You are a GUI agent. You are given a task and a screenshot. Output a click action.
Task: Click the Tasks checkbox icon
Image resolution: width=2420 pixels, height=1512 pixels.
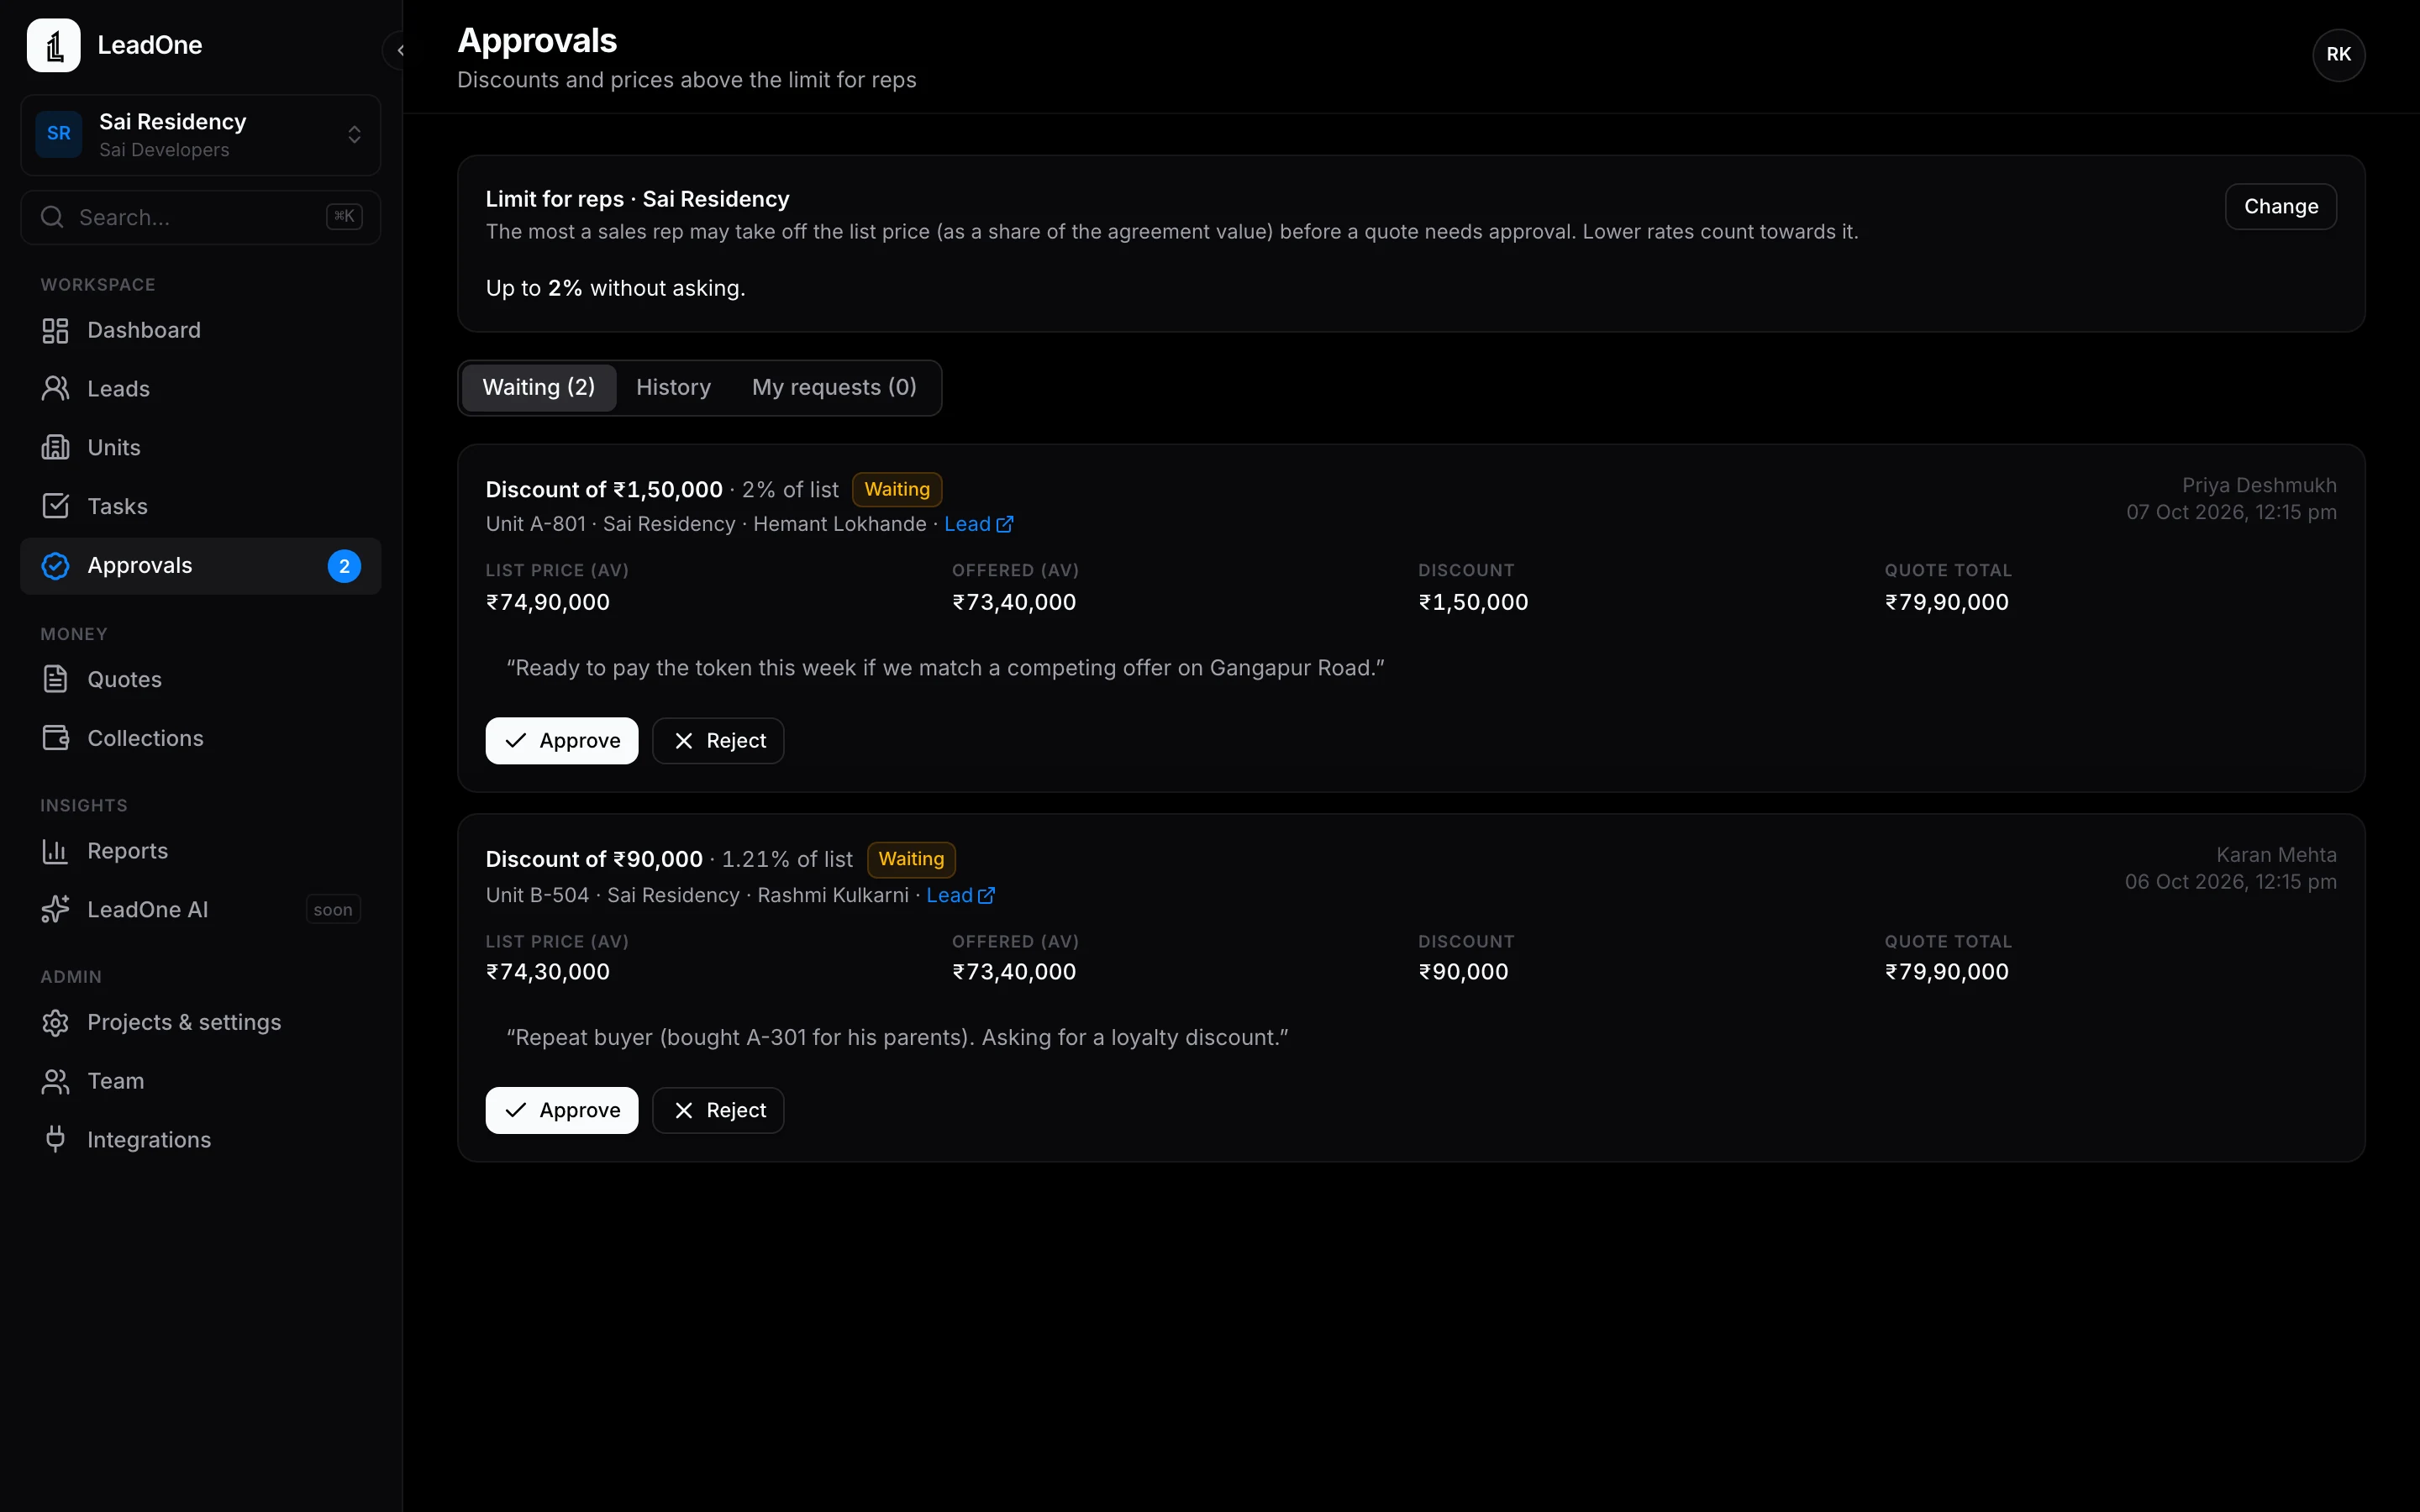(x=55, y=506)
